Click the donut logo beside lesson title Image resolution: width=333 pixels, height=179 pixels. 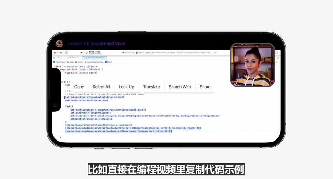(59, 43)
